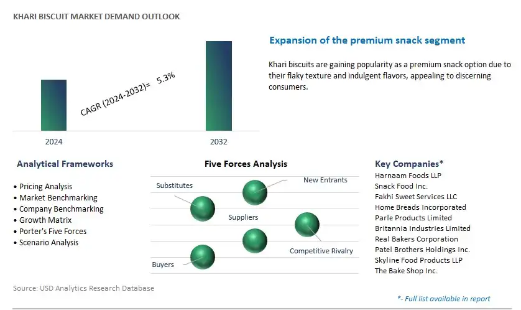Click the Expansion of premium snack segment heading
521x310 pixels.
[x=367, y=40]
